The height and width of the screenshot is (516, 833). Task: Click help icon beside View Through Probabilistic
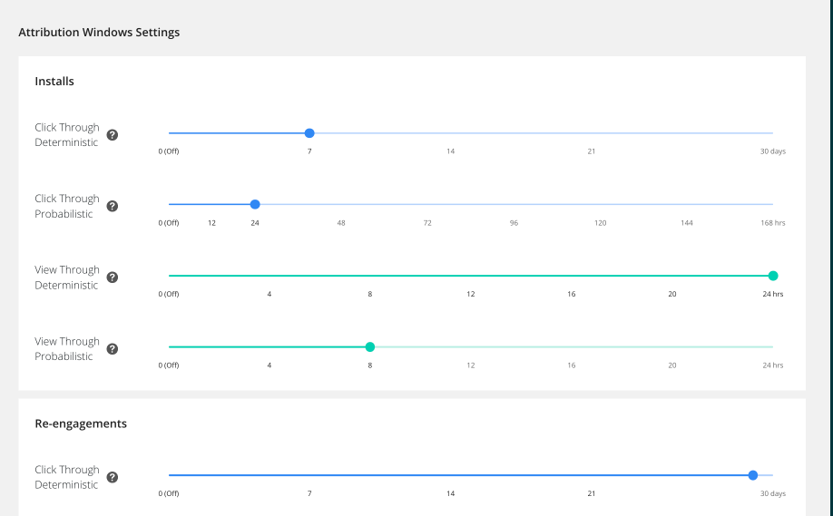(x=113, y=349)
